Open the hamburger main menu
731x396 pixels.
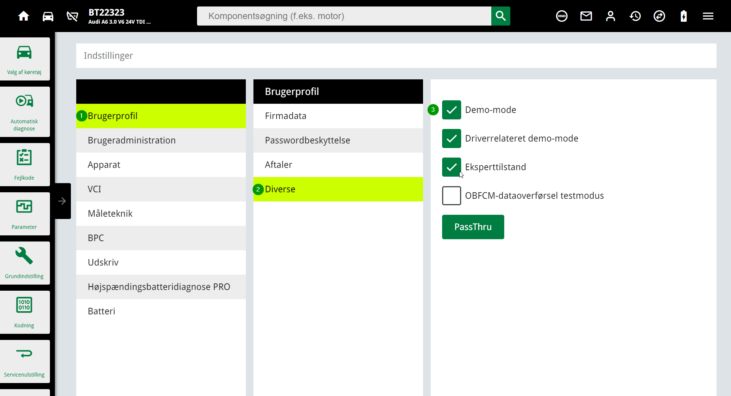click(x=708, y=16)
